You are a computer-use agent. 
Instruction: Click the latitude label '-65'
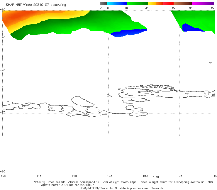3,37
